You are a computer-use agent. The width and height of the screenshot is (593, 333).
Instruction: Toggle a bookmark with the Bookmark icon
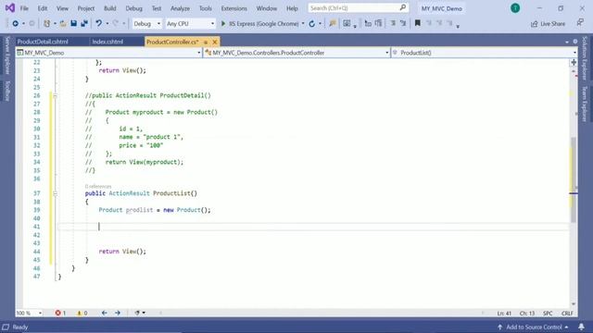coord(418,23)
